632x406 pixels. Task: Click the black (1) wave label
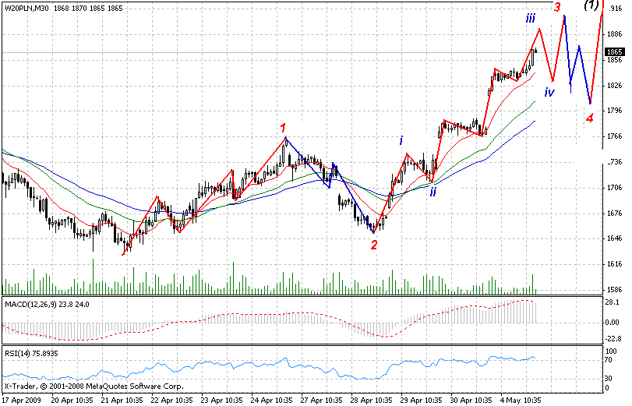click(x=591, y=6)
